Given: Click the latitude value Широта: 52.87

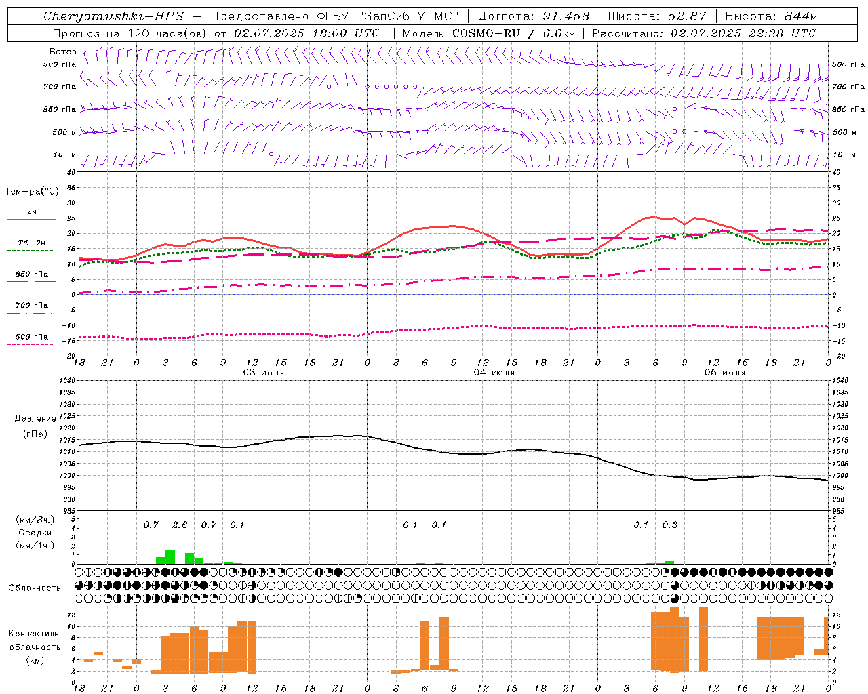Looking at the screenshot, I should (x=657, y=16).
